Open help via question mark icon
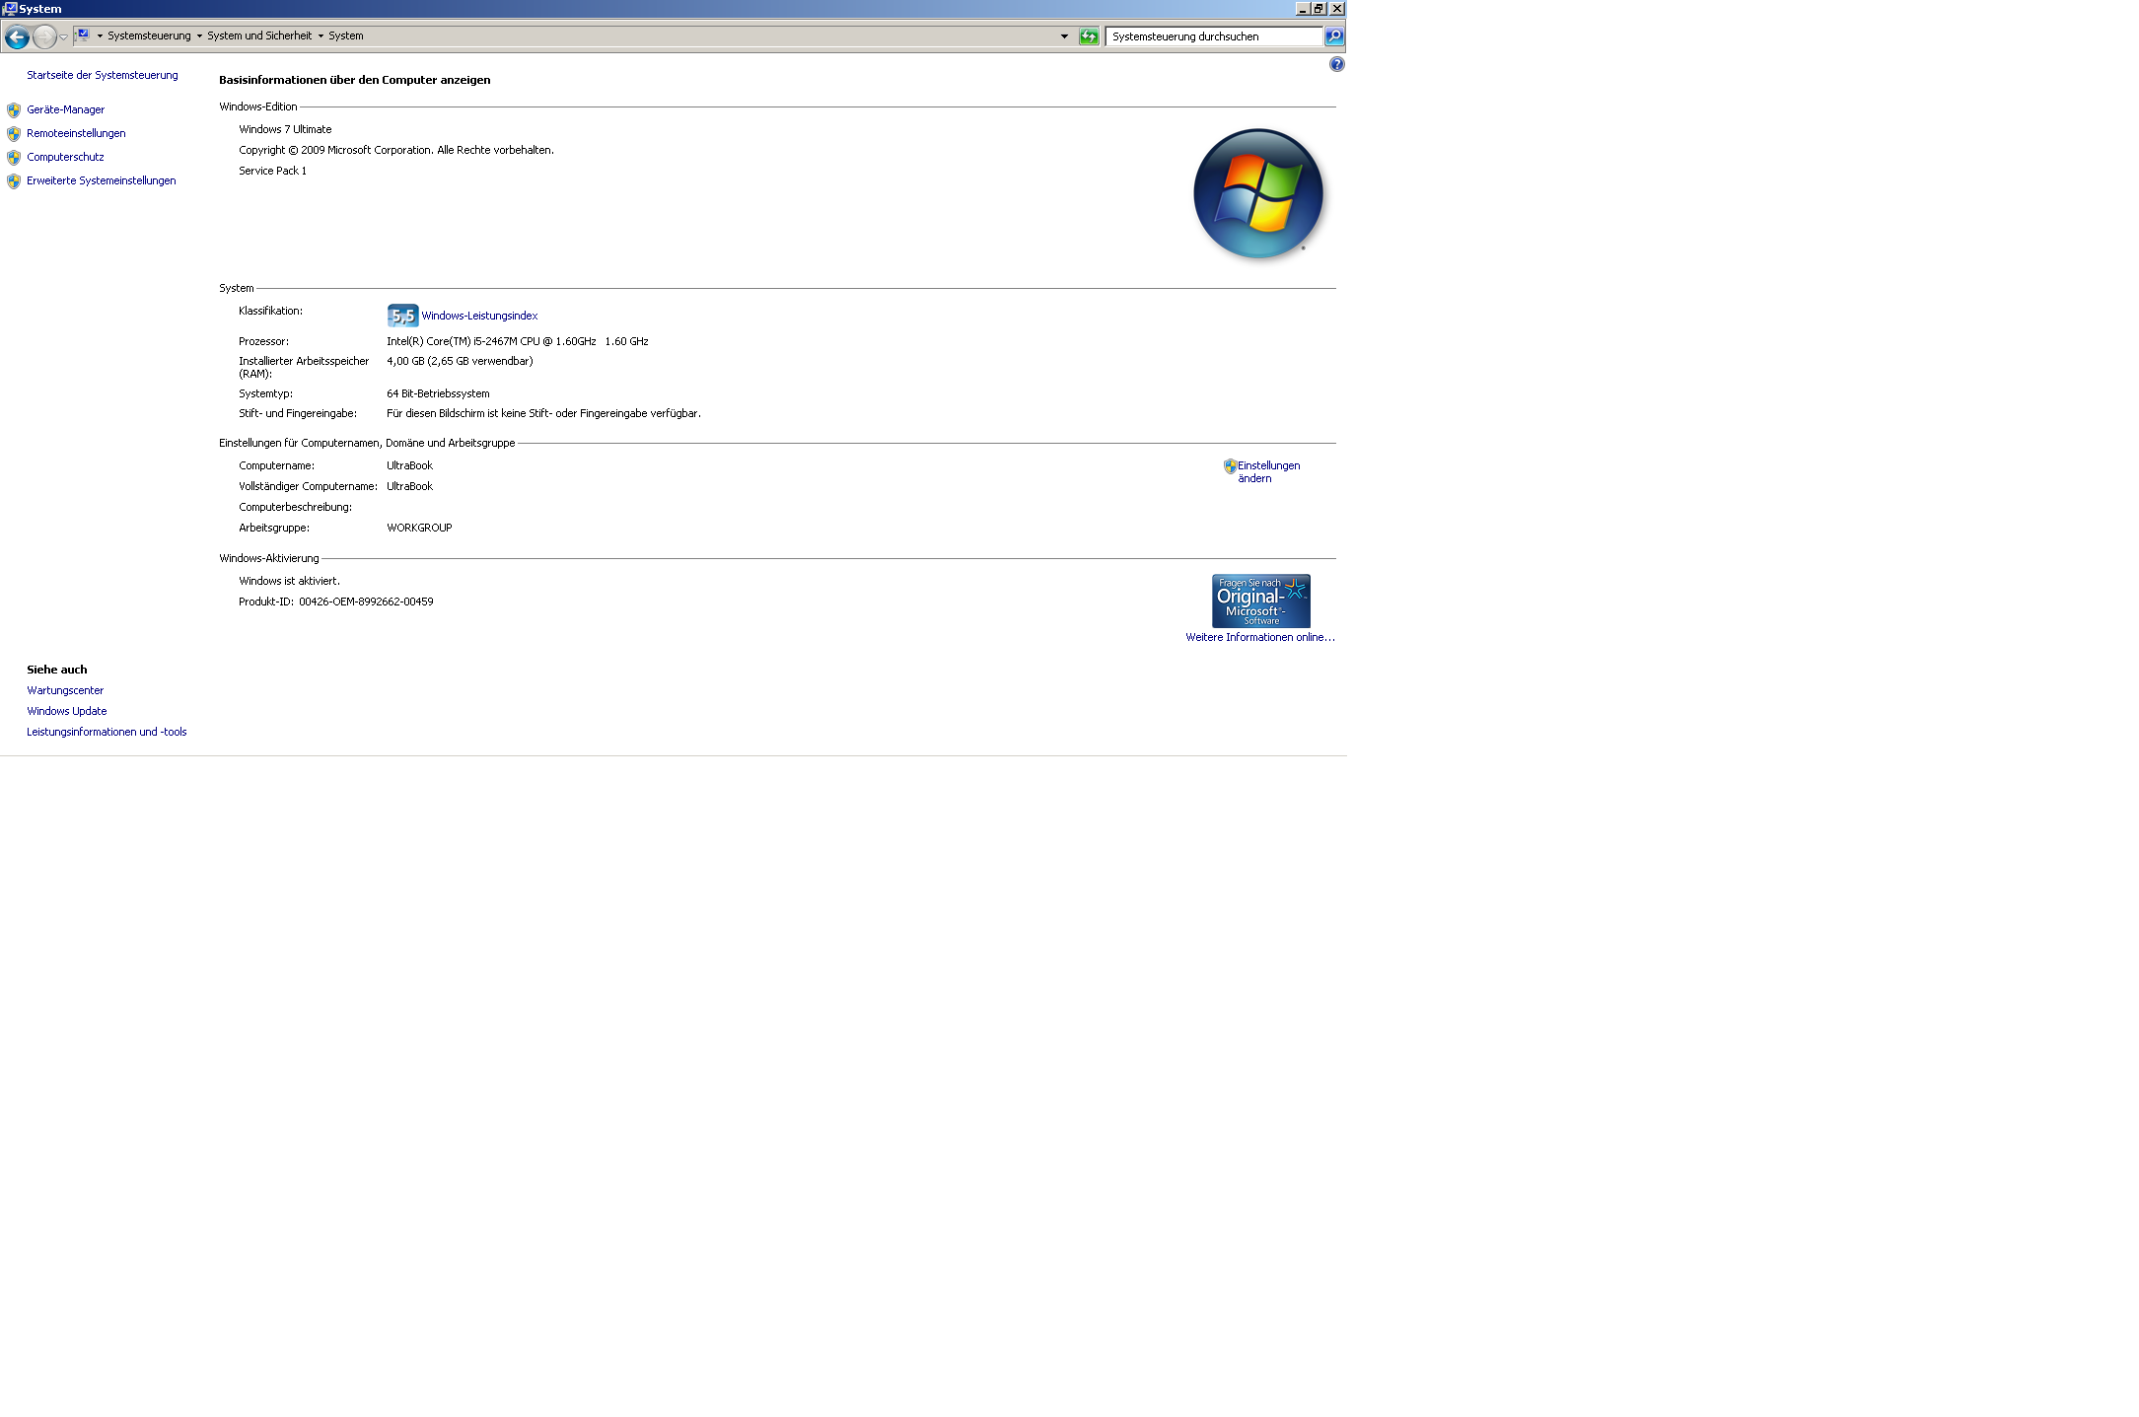 [x=1336, y=64]
